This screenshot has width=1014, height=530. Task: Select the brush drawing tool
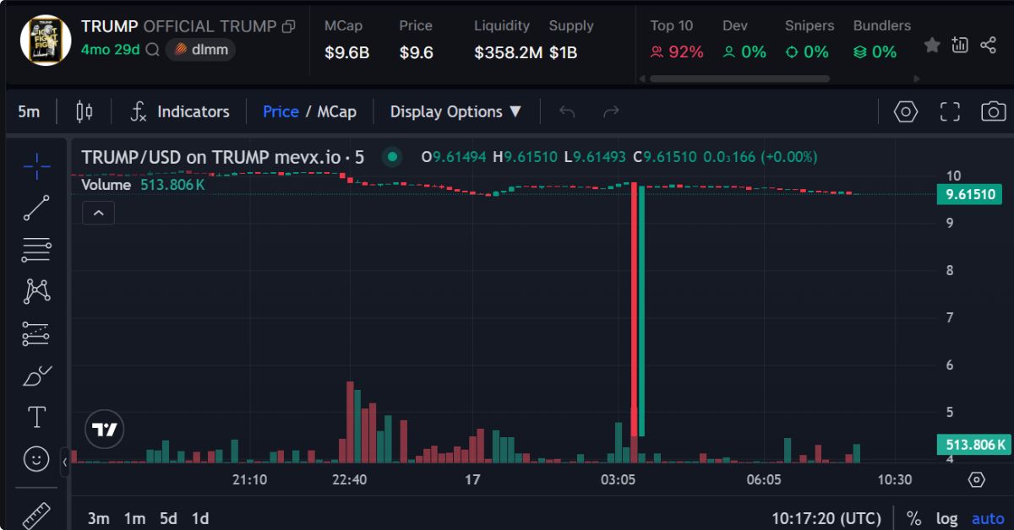[x=36, y=376]
